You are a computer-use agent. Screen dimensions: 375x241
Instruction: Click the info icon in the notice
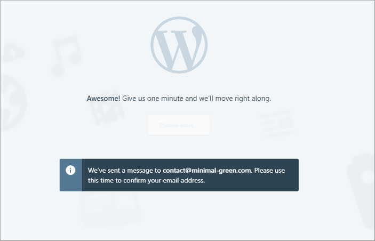click(x=70, y=170)
